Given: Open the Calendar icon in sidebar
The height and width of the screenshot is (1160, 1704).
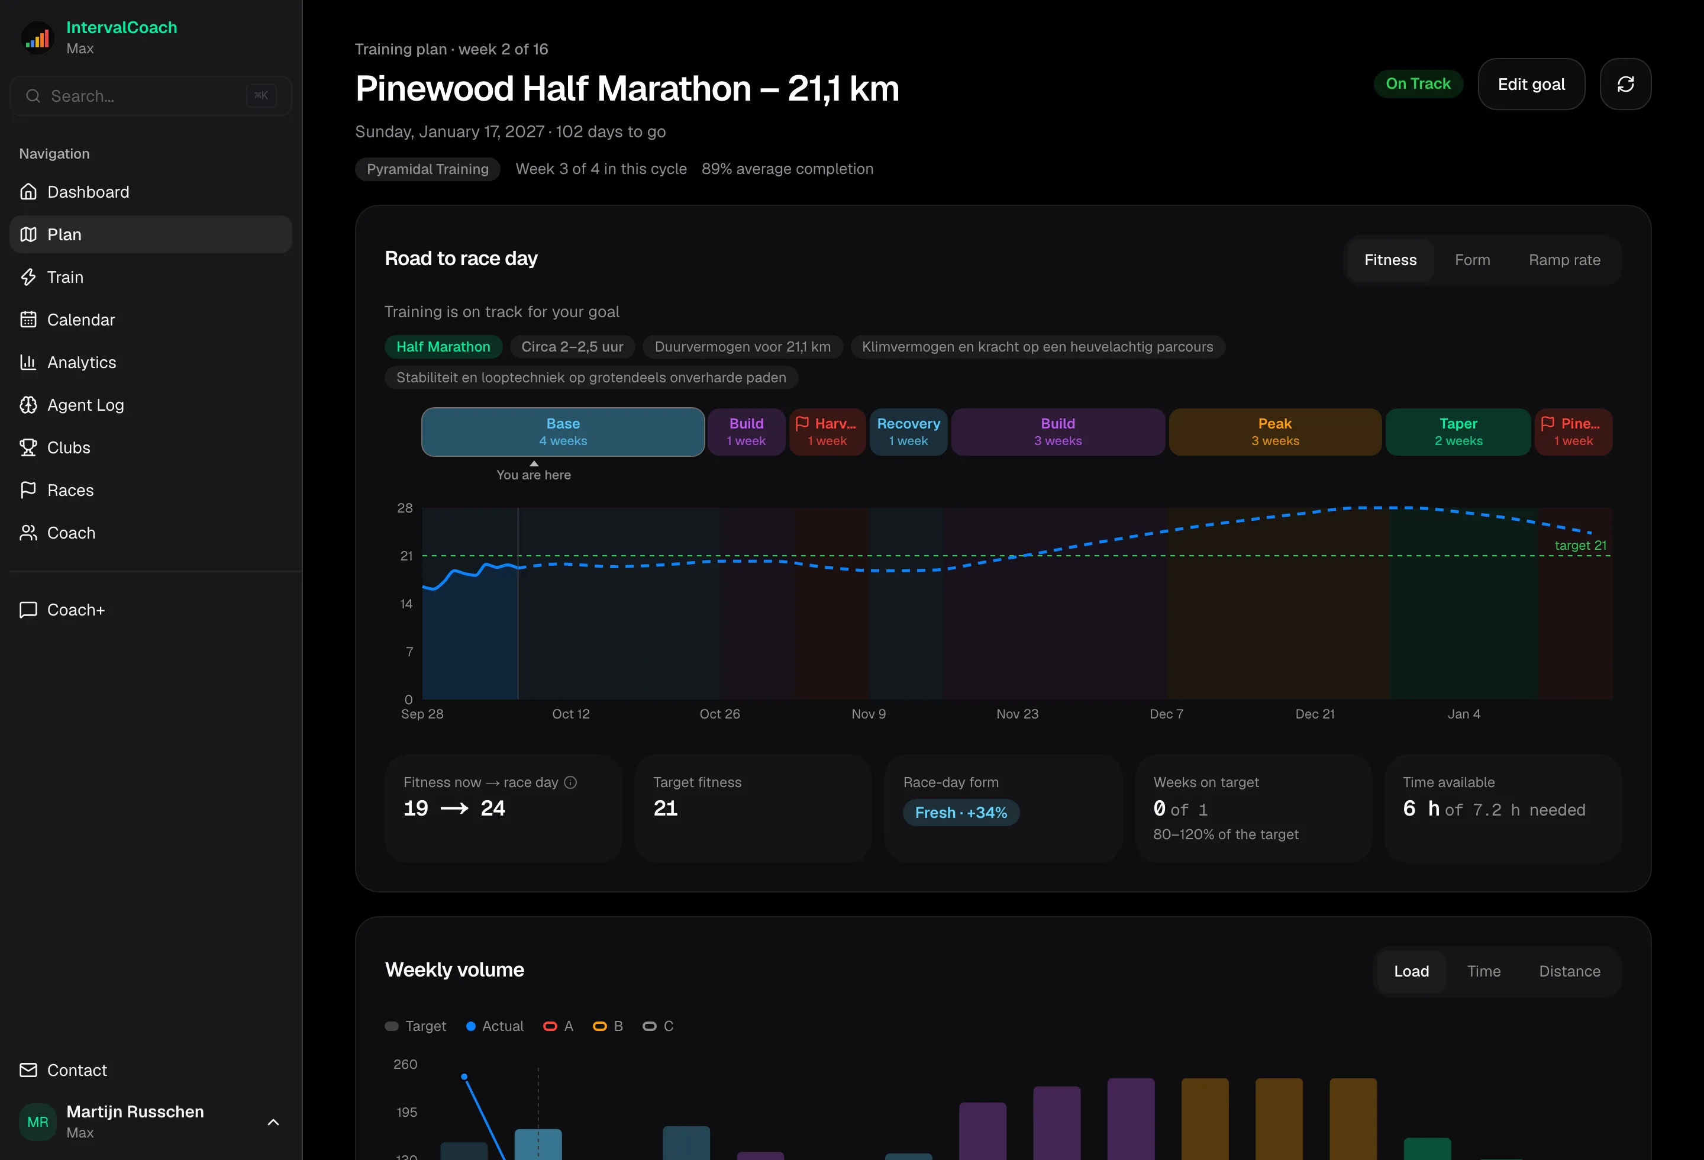Looking at the screenshot, I should [28, 320].
